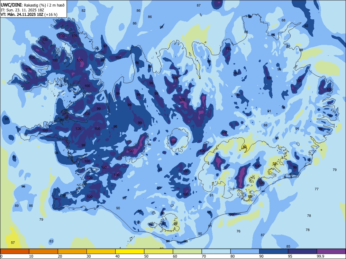Click the 50–60 pale yellow legend swatch
Screen dimensions: 346x259
pos(159,251)
